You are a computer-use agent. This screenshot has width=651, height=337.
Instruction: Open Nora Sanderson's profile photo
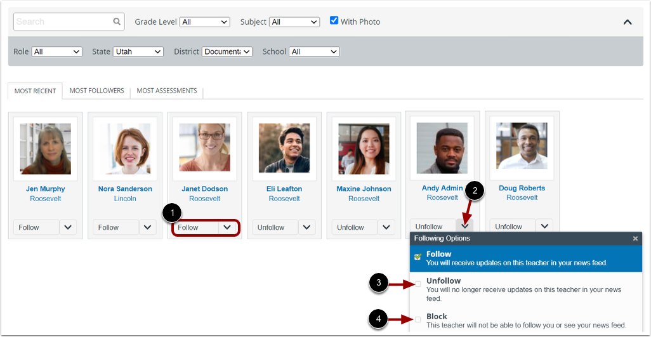tap(125, 149)
